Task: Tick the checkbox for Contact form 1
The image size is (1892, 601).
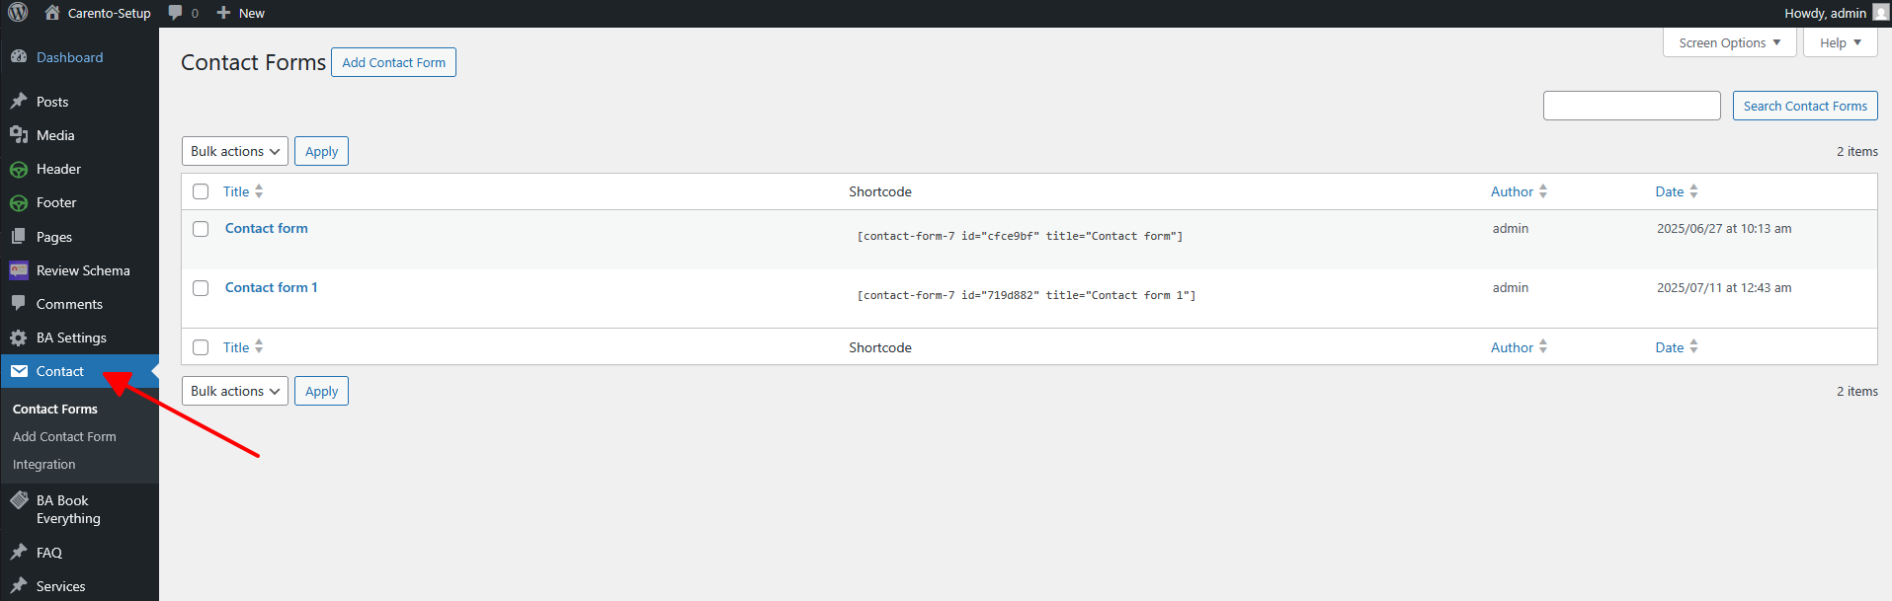Action: (x=201, y=288)
